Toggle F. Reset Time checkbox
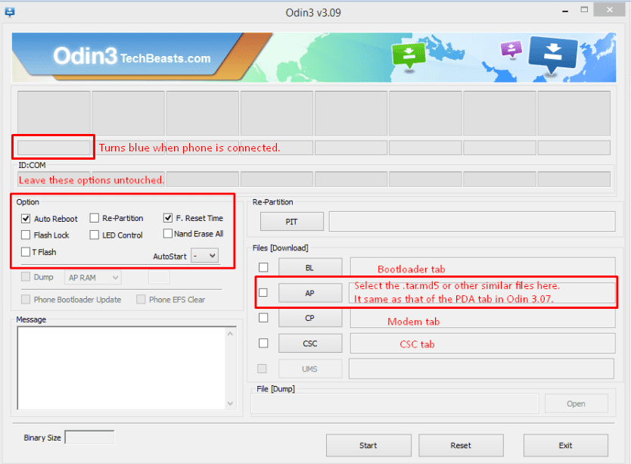Viewport: 631px width, 464px height. [x=168, y=218]
